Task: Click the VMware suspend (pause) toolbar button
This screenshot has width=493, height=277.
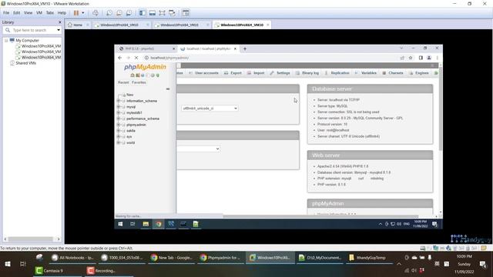Action: coord(76,13)
